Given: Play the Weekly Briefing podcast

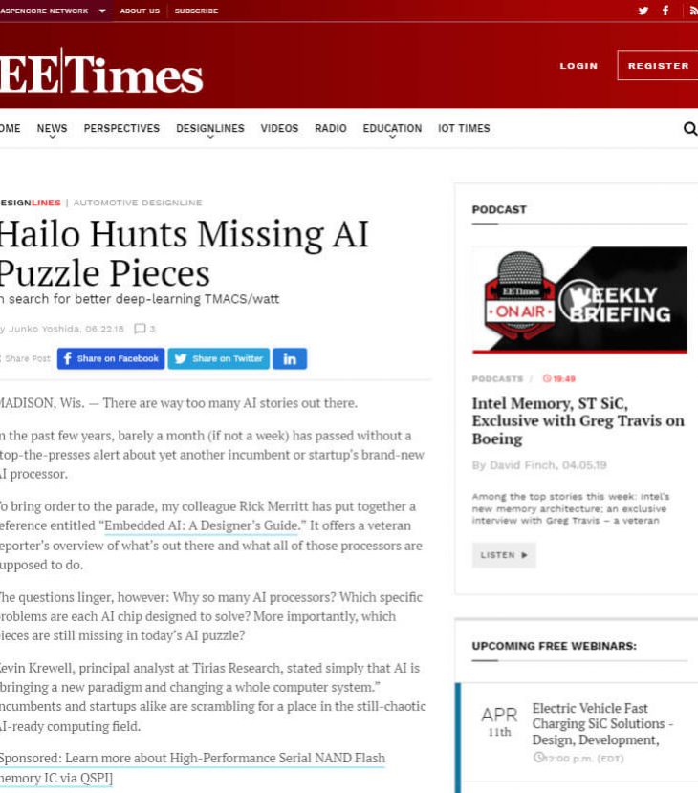Looking at the screenshot, I should pyautogui.click(x=579, y=300).
